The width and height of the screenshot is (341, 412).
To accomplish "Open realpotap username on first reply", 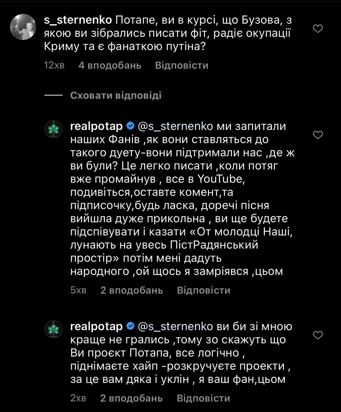I will click(x=96, y=126).
